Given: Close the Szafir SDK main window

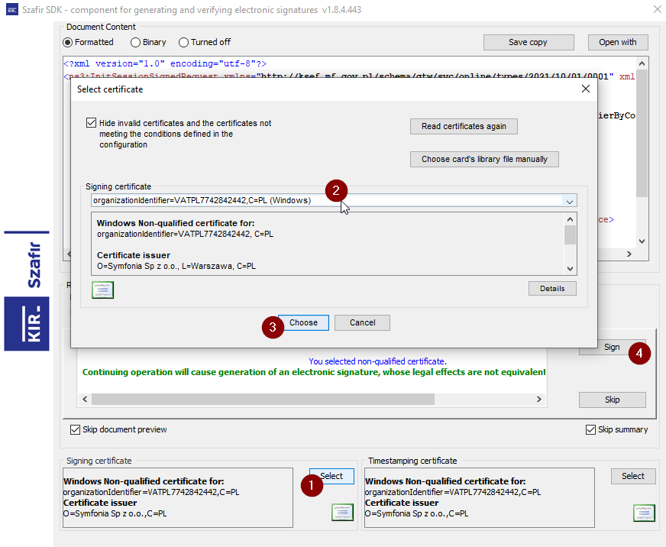Looking at the screenshot, I should coord(657,9).
